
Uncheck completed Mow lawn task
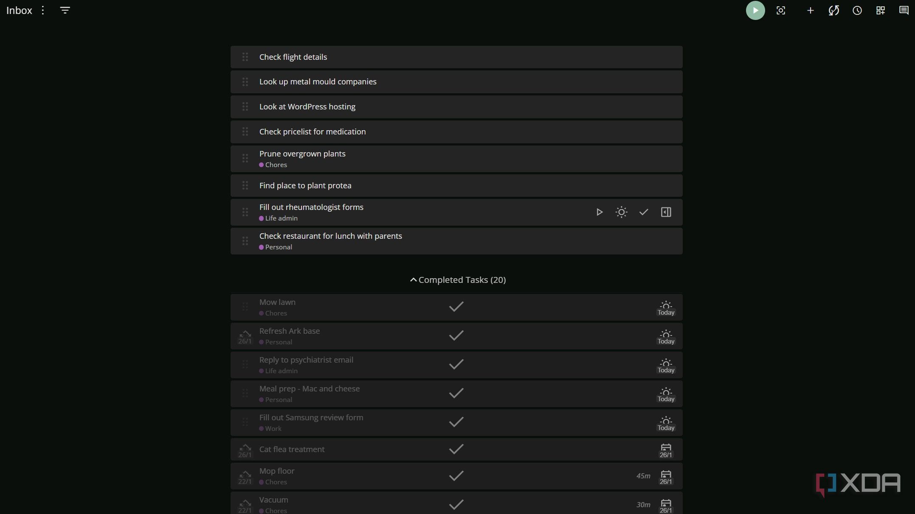(x=456, y=307)
